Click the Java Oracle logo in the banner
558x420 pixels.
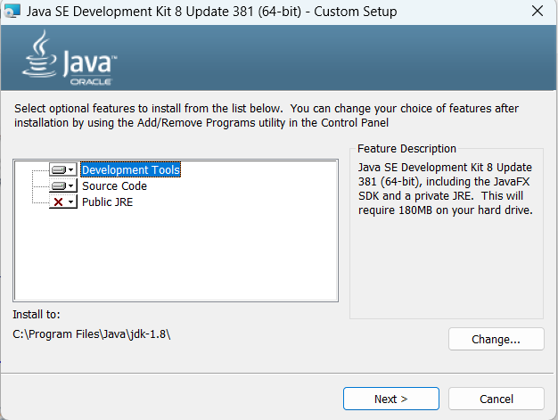coord(70,58)
